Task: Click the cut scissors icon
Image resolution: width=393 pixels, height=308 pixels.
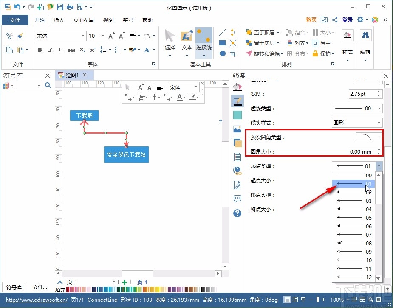Action: point(9,36)
